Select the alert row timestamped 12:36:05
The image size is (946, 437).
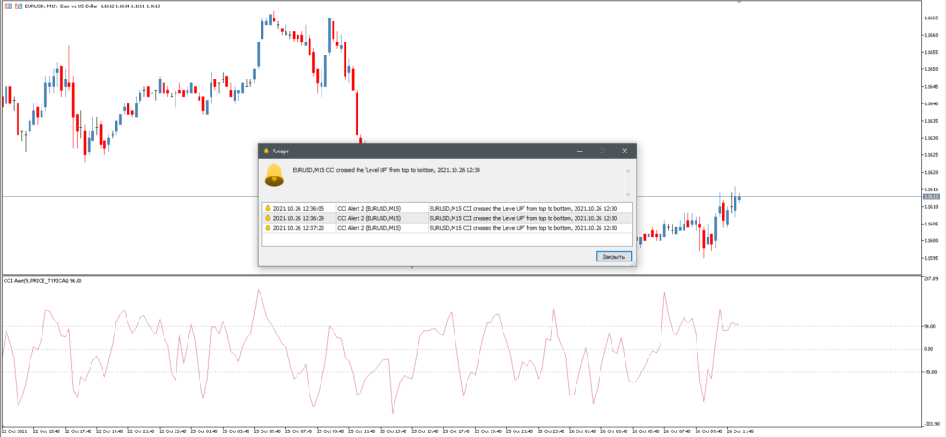pyautogui.click(x=447, y=208)
